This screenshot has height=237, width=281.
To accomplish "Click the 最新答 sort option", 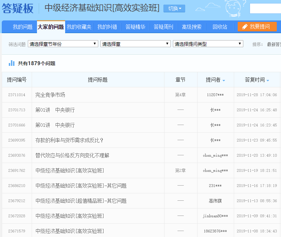I will click(x=274, y=44).
